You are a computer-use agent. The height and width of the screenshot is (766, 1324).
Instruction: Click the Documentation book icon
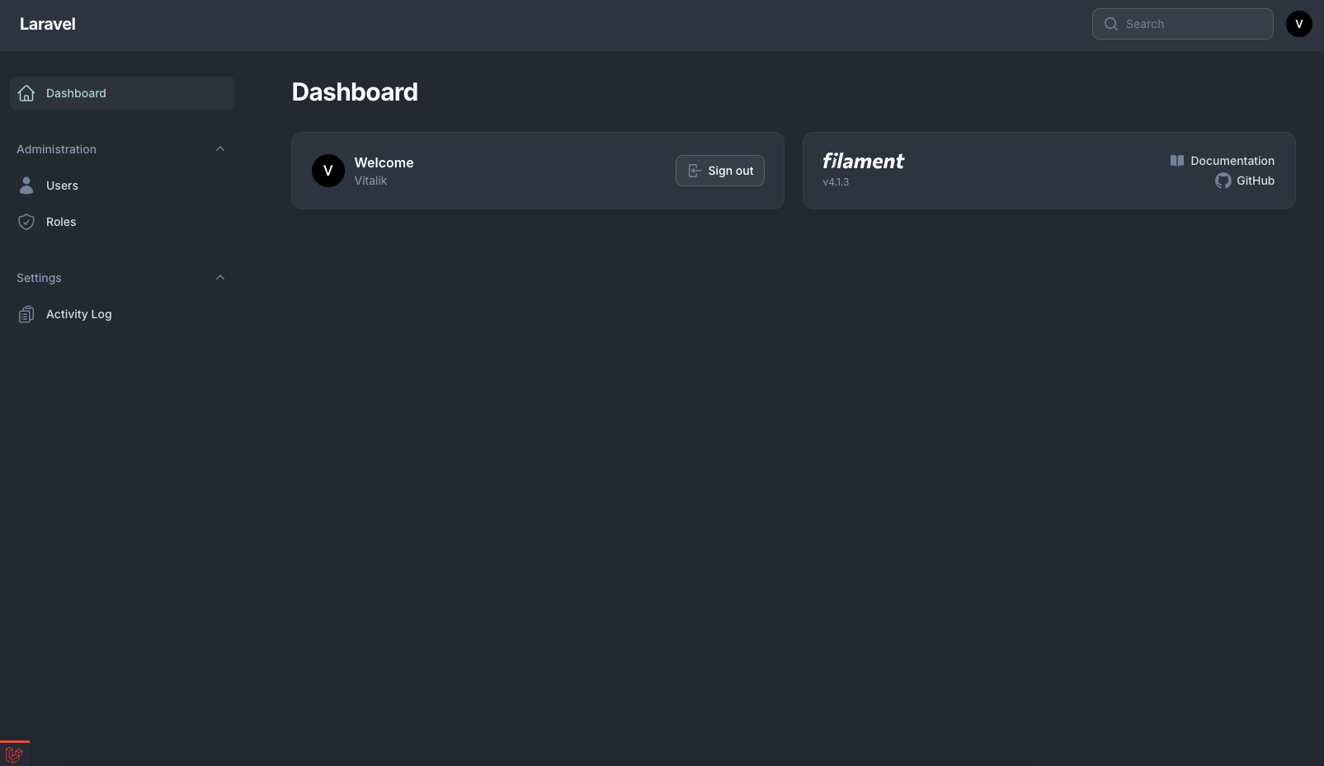[1177, 161]
